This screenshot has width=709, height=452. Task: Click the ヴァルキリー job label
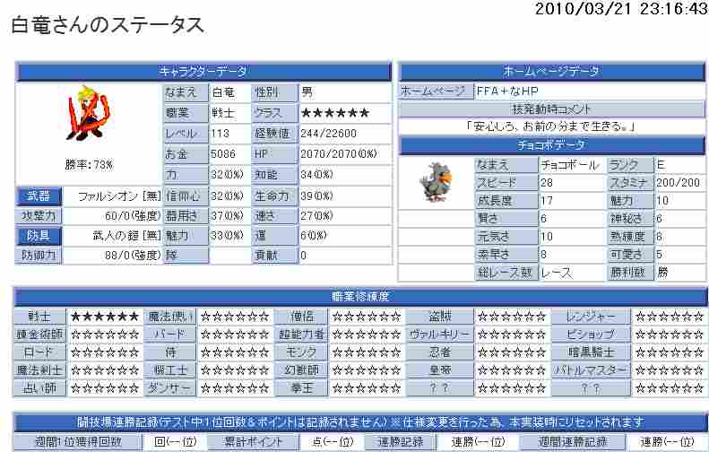tap(440, 335)
